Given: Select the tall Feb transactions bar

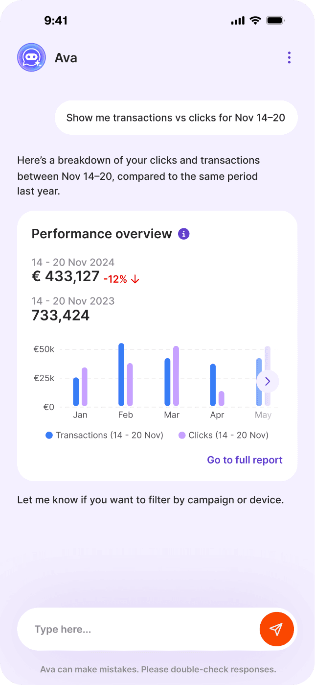Looking at the screenshot, I should [x=120, y=374].
